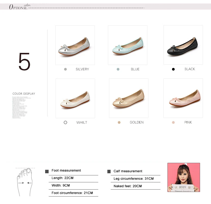The height and width of the screenshot is (204, 211).
Task: Click the golden shoe thumbnail
Action: point(129,98)
